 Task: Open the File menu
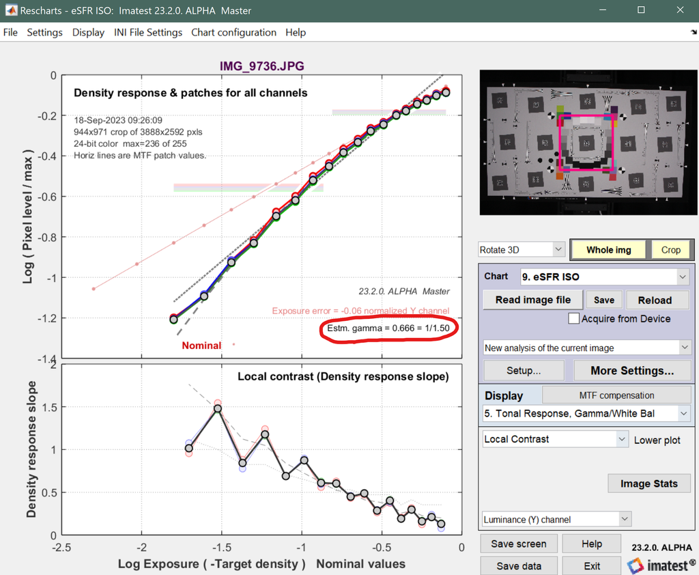coord(10,33)
